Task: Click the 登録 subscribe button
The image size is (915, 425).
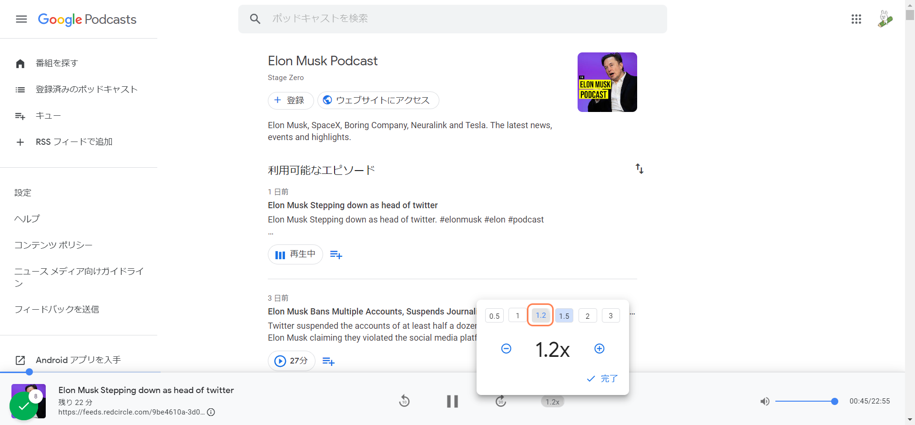Action: pyautogui.click(x=290, y=100)
